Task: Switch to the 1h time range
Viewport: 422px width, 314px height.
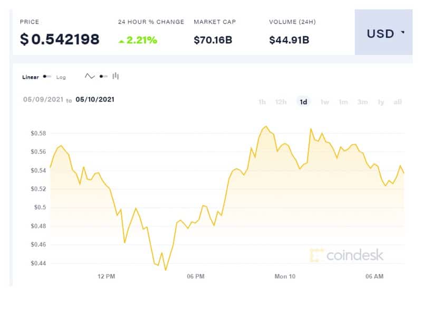Action: tap(262, 102)
